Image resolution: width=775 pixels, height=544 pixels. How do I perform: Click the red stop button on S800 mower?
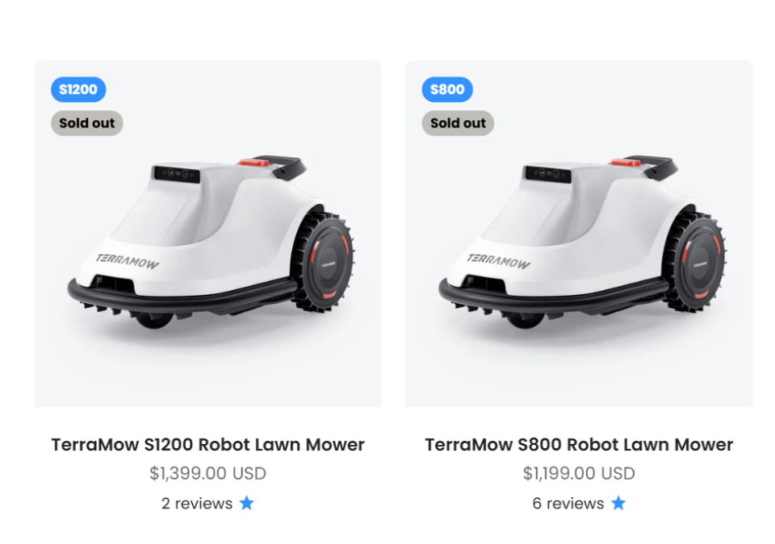[x=625, y=163]
